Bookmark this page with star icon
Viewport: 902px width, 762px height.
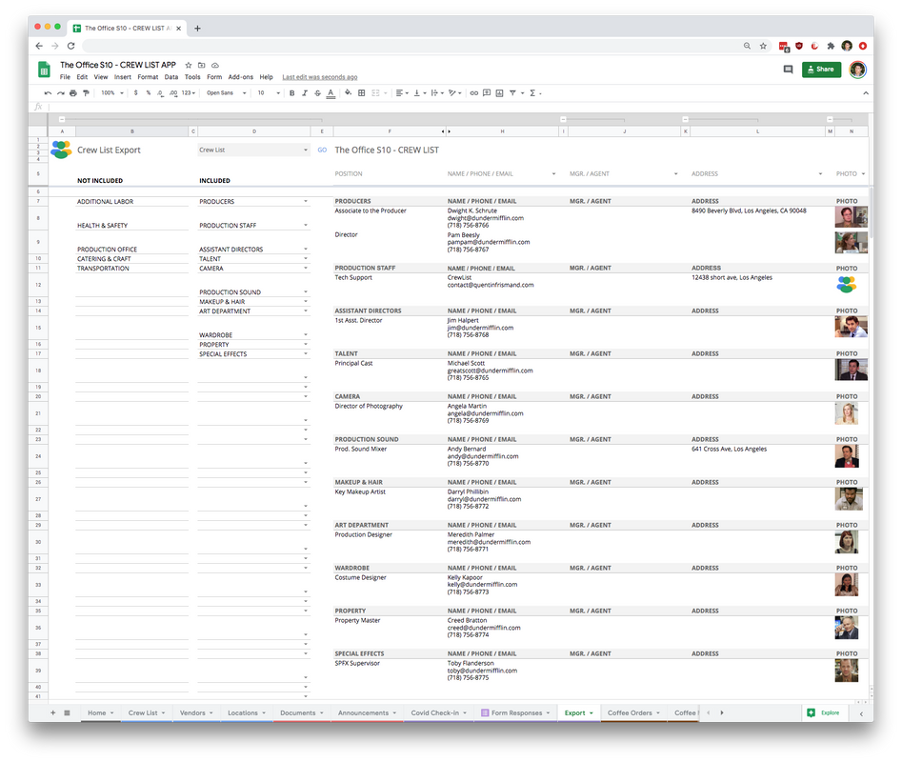point(763,46)
